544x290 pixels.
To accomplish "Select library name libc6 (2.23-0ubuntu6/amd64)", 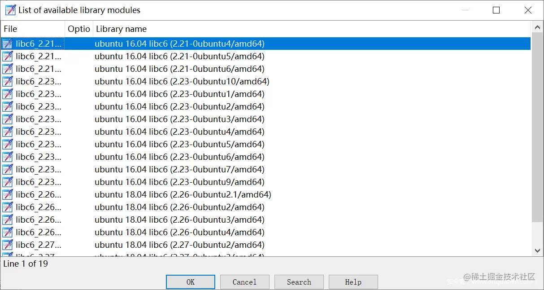I will point(179,157).
